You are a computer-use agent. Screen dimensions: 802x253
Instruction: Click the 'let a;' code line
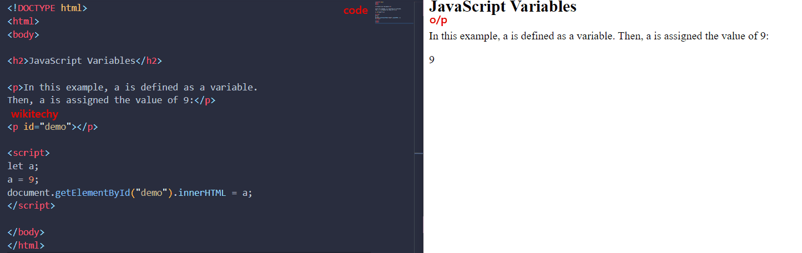pyautogui.click(x=23, y=166)
